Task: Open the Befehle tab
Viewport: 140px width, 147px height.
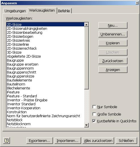Action: pyautogui.click(x=64, y=11)
